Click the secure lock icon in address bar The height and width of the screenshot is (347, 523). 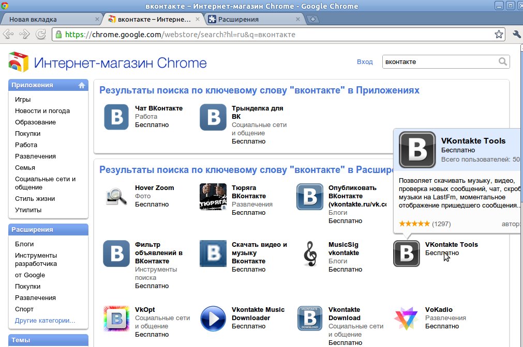tap(58, 35)
